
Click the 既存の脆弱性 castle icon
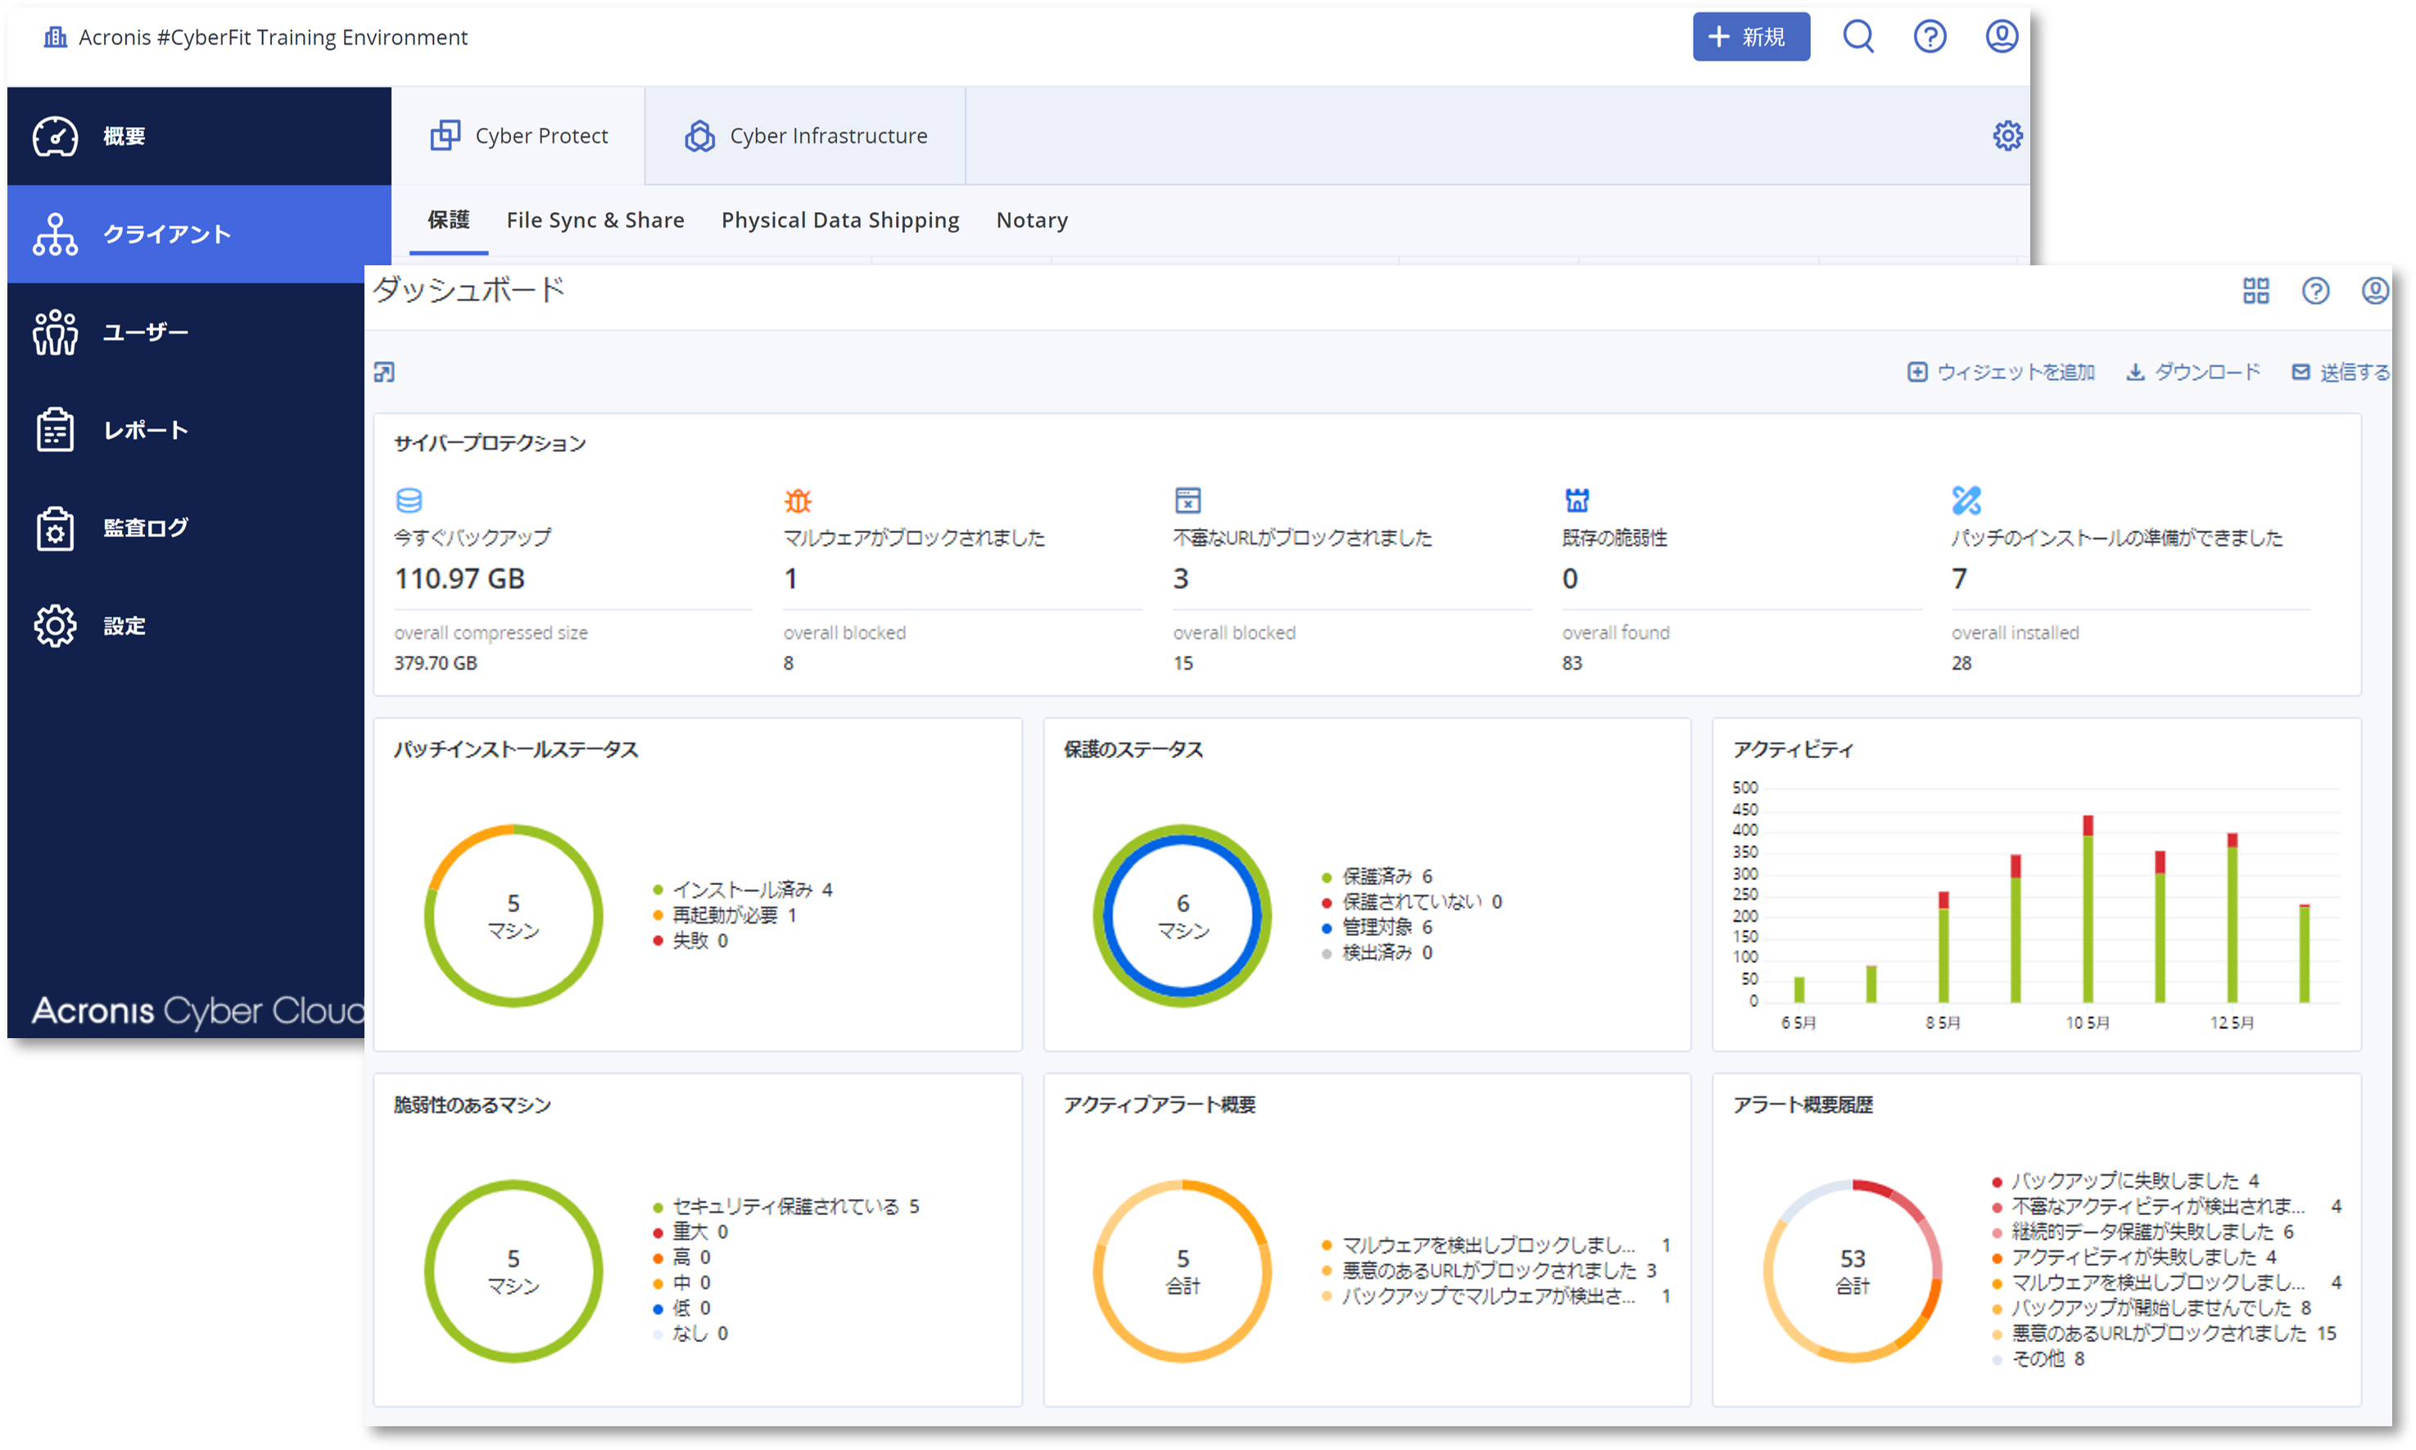1577,500
